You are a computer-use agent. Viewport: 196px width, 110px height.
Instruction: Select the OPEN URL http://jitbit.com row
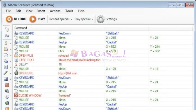click(x=103, y=73)
